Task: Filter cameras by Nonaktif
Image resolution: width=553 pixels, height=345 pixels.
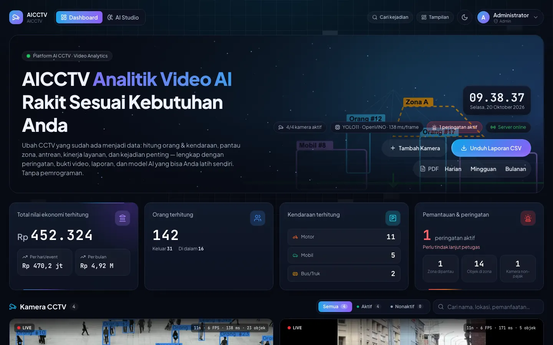Action: pyautogui.click(x=407, y=307)
